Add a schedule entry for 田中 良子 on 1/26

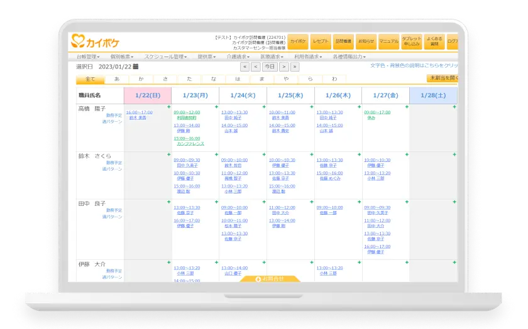point(360,202)
